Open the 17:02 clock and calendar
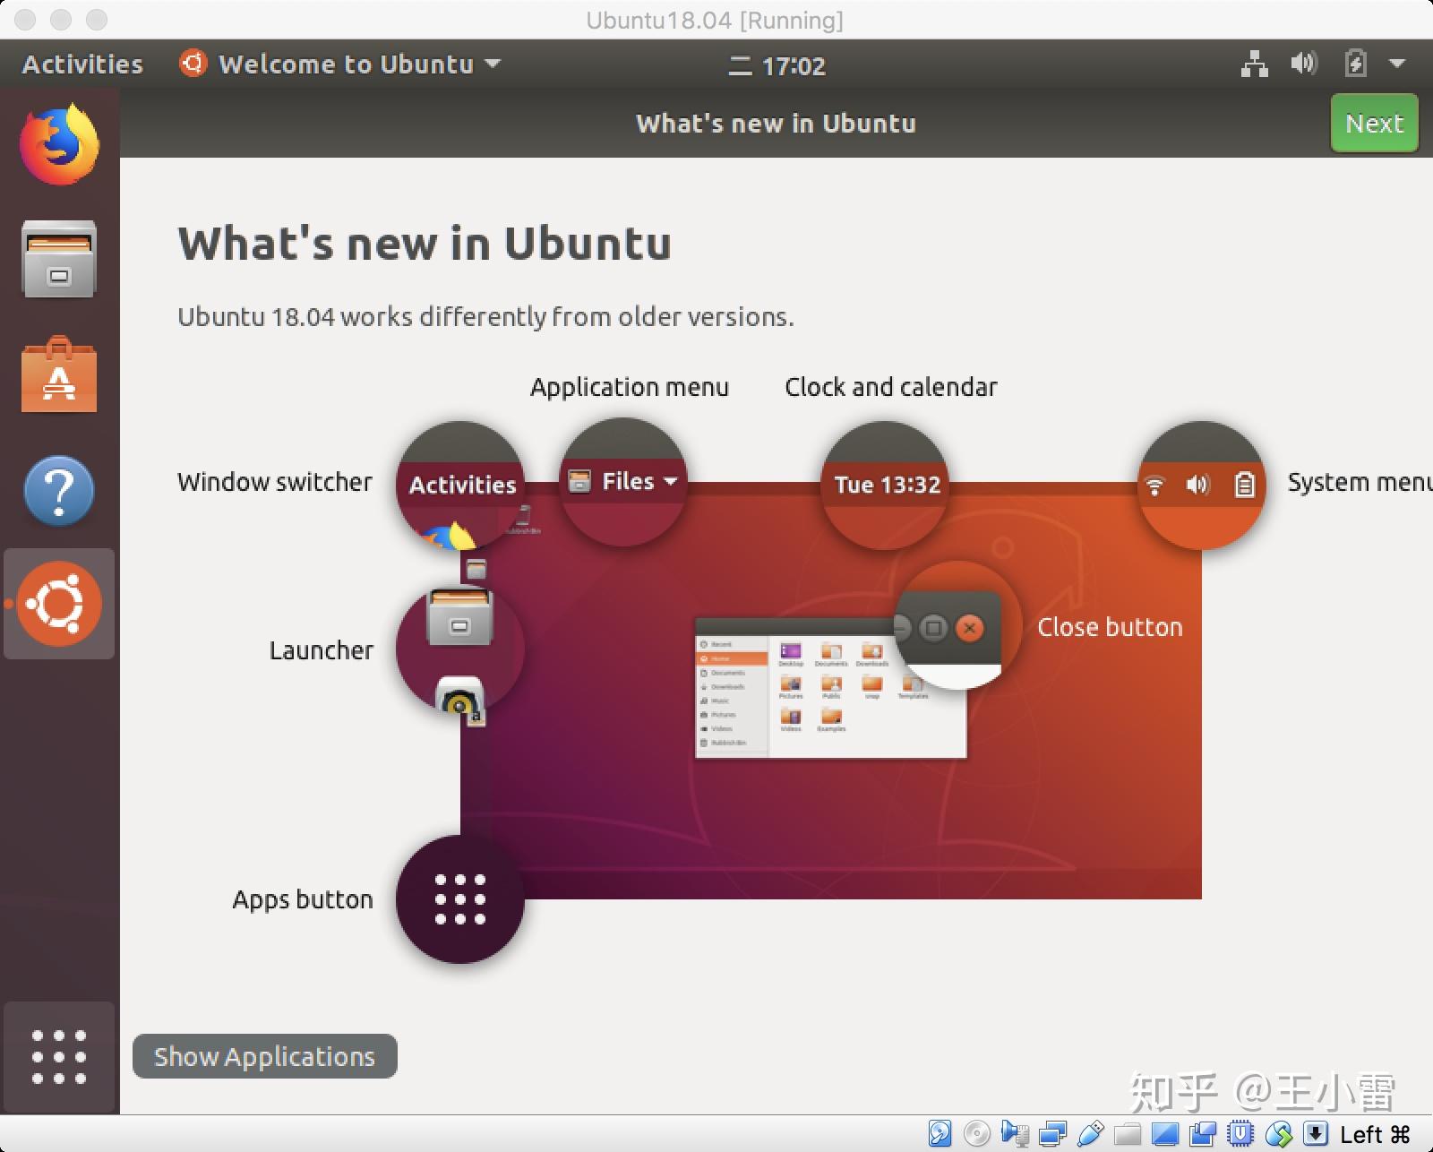 (x=777, y=65)
